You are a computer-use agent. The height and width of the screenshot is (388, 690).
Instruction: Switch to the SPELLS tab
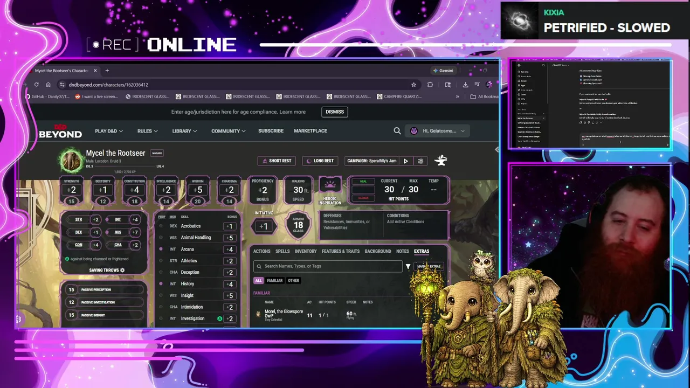tap(282, 251)
